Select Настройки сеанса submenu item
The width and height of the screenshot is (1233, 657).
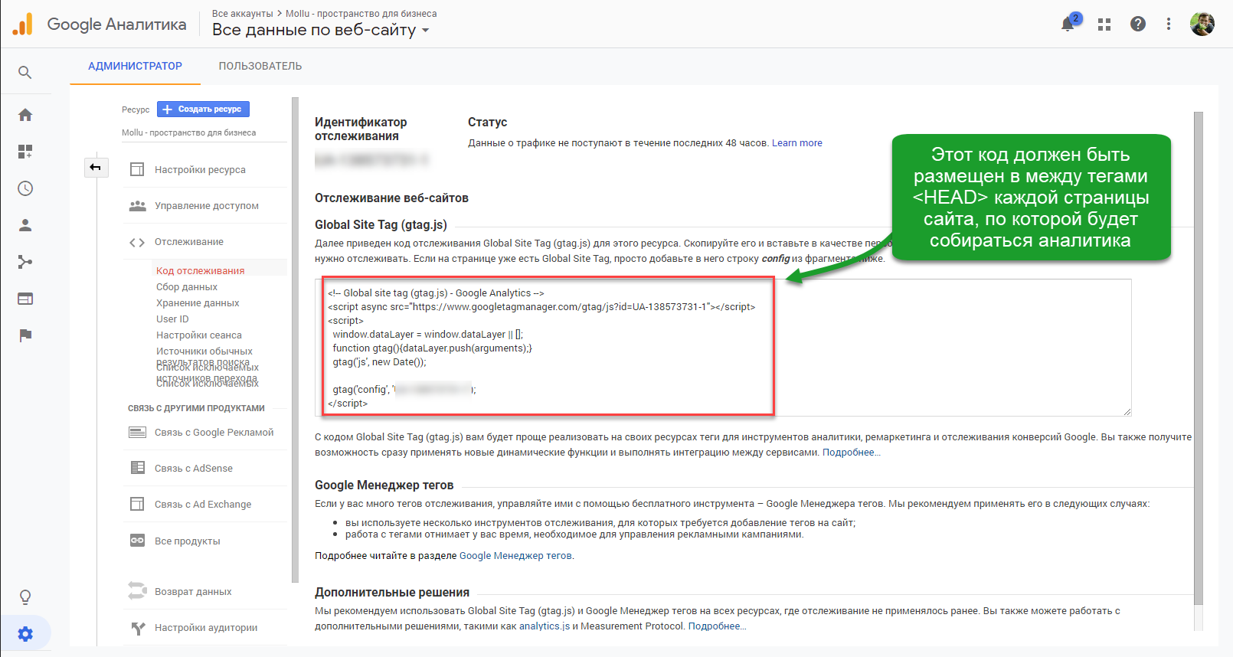coord(199,335)
